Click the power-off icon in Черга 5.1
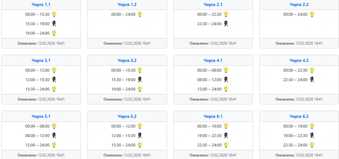Screen dimensions: 339x159 pos(54,135)
